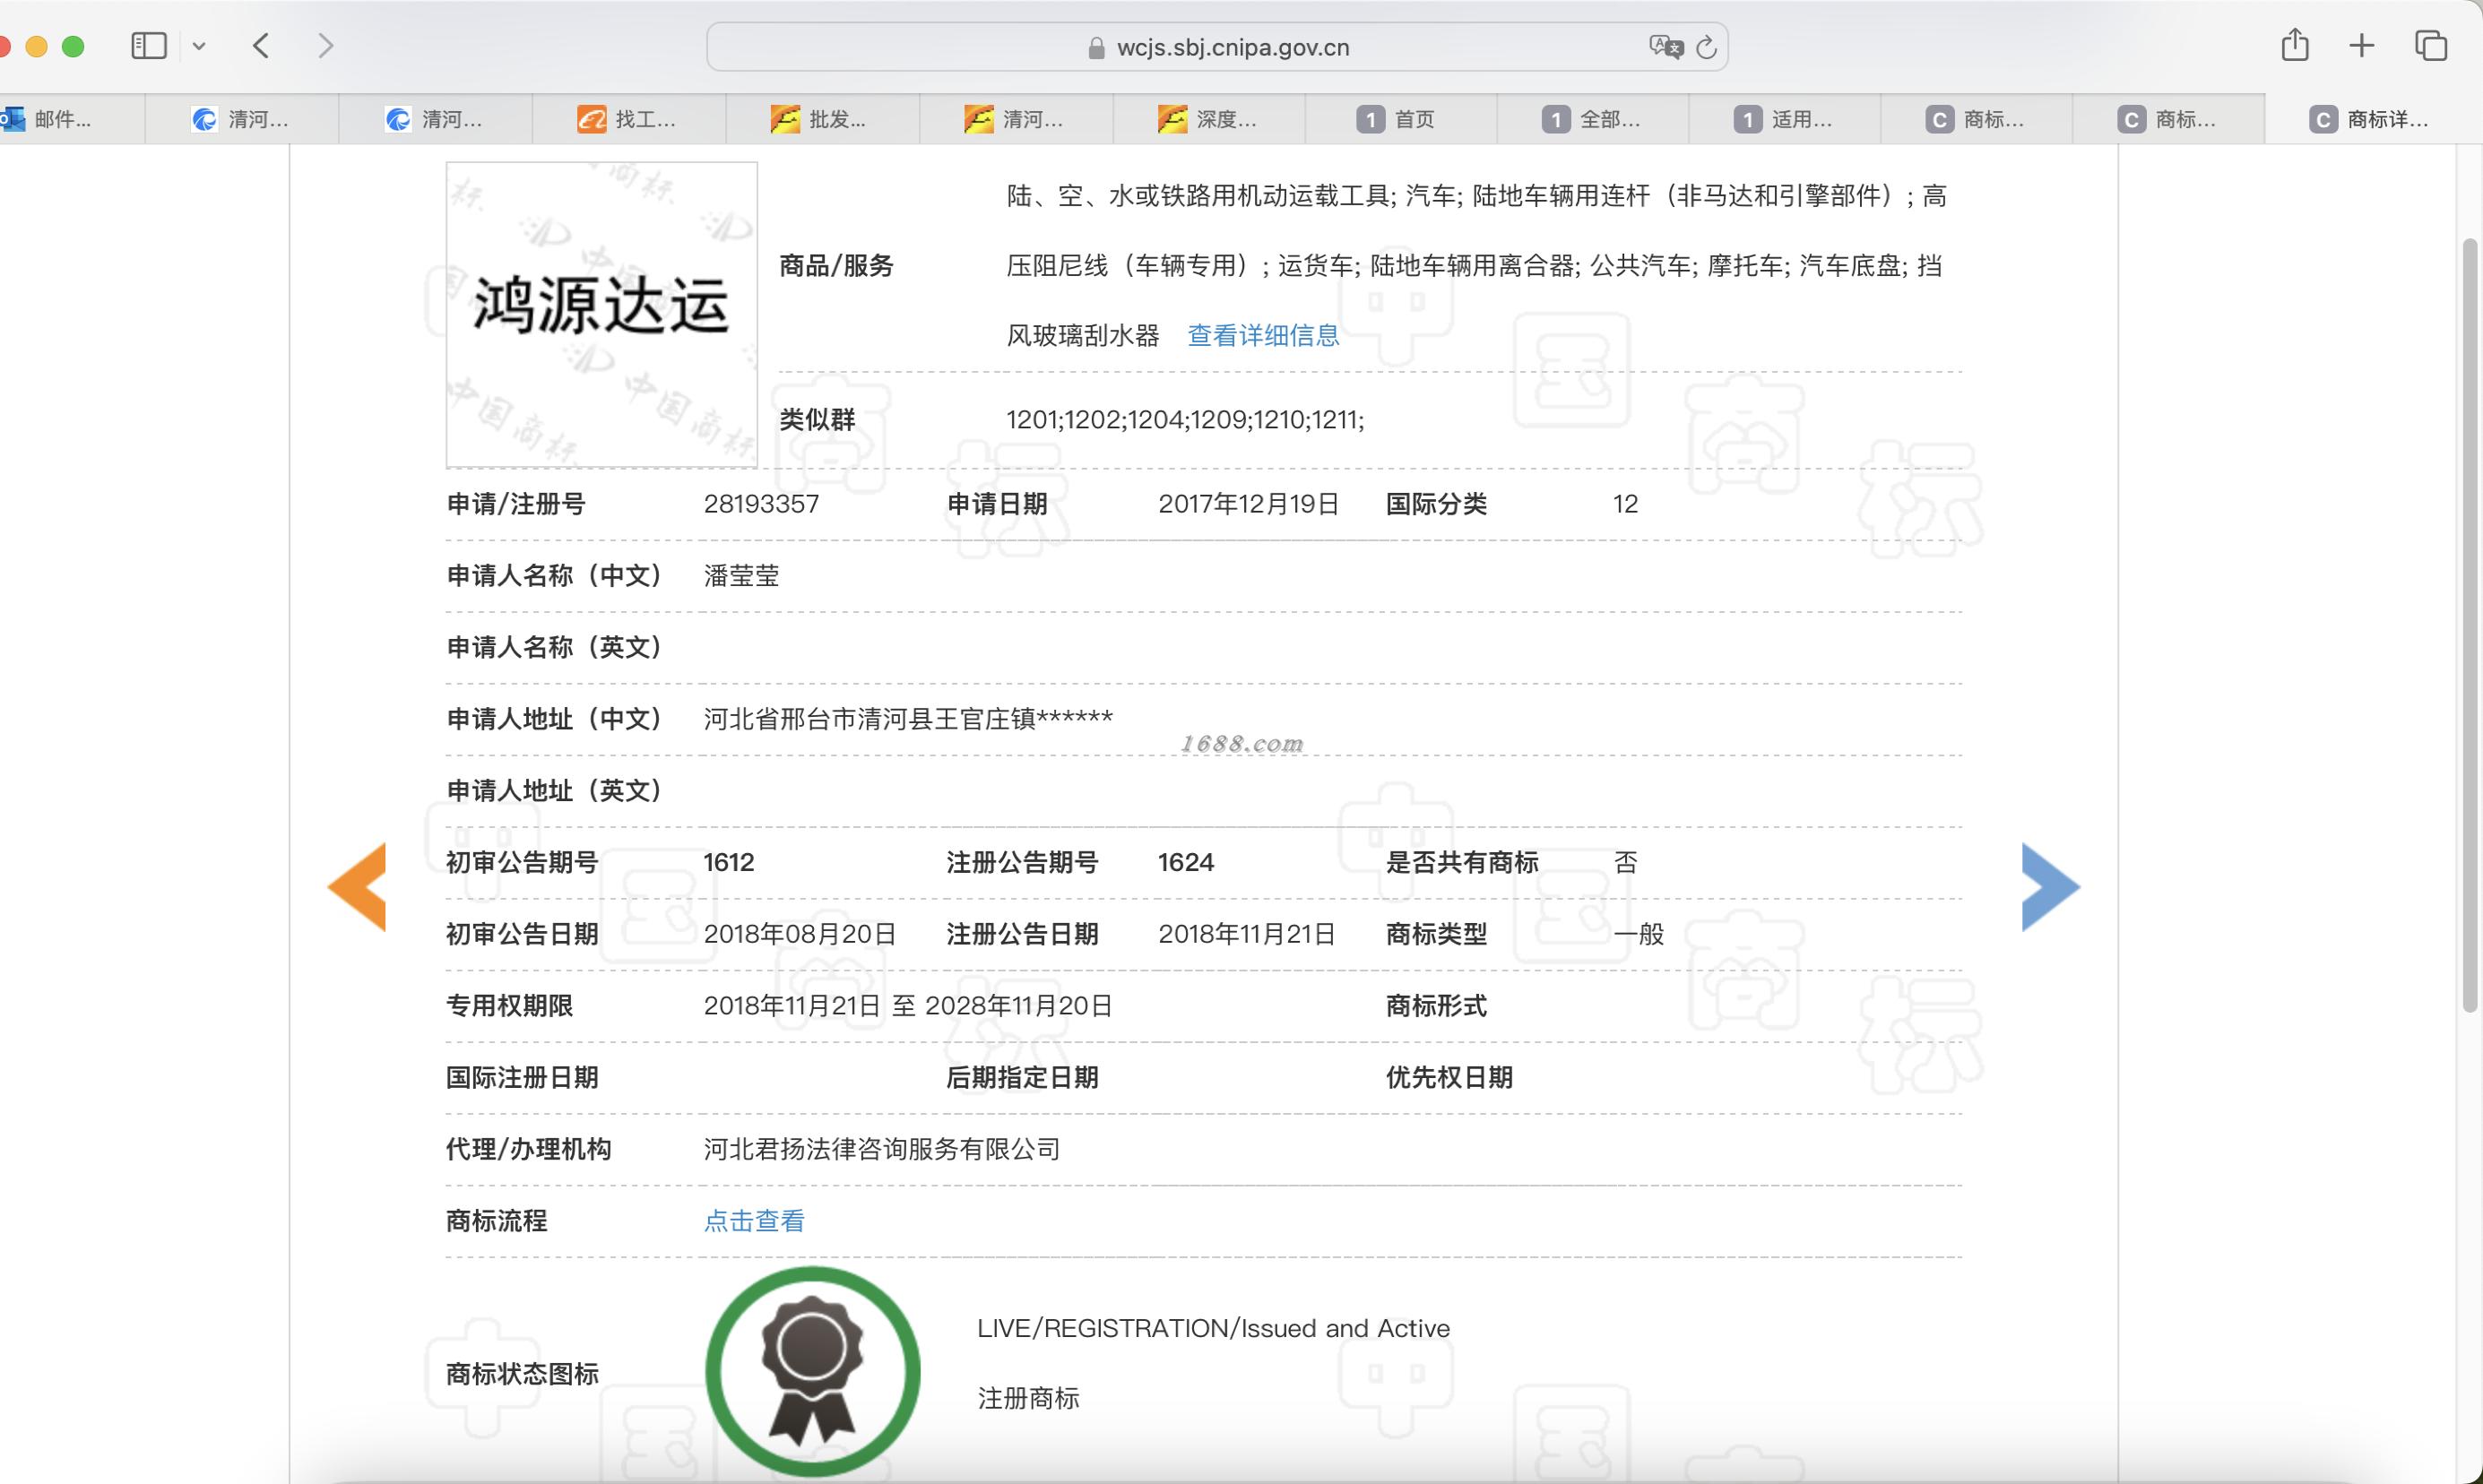Click the page reload icon
This screenshot has height=1484, width=2483.
coord(1706,47)
